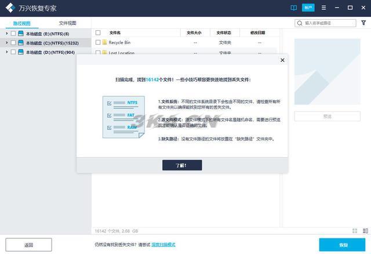Image resolution: width=371 pixels, height=254 pixels.
Task: Click the file system illustration in dialog
Action: pyautogui.click(x=123, y=117)
